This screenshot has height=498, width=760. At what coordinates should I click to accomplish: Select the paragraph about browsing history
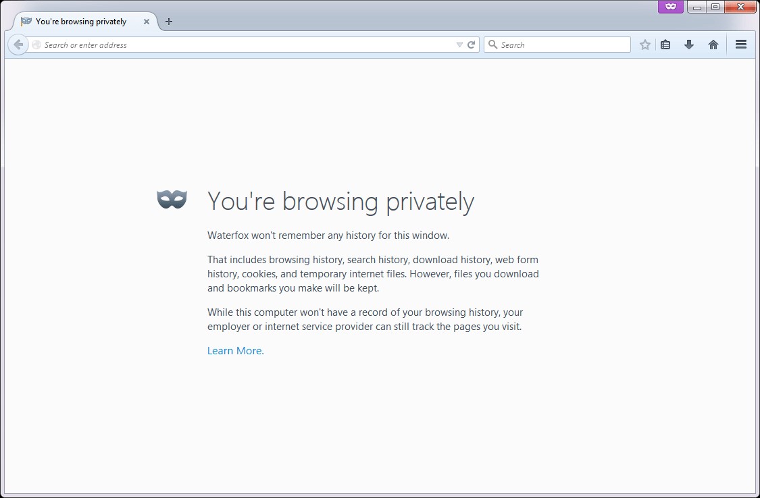coord(372,273)
